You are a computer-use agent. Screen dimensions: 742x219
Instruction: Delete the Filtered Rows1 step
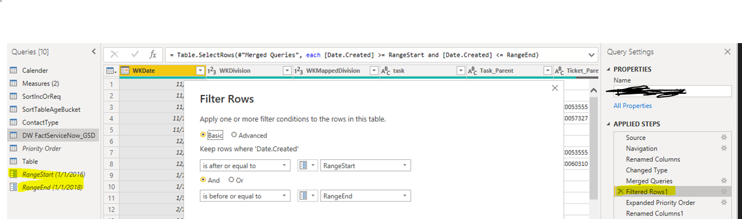coord(620,192)
